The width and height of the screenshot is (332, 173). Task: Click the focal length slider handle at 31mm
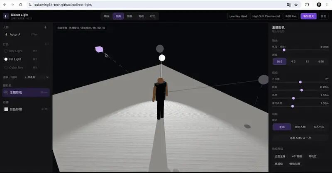(284, 50)
